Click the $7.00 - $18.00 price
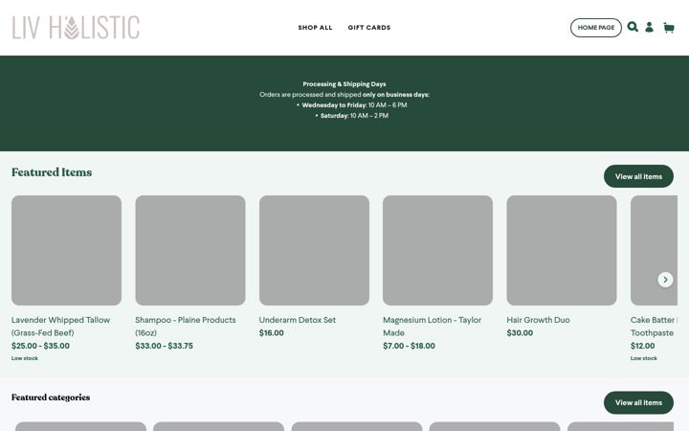The width and height of the screenshot is (689, 431). [x=410, y=346]
